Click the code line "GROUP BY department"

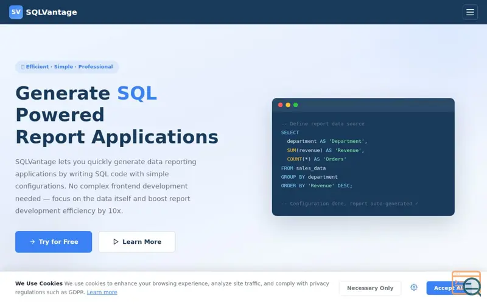(x=309, y=177)
